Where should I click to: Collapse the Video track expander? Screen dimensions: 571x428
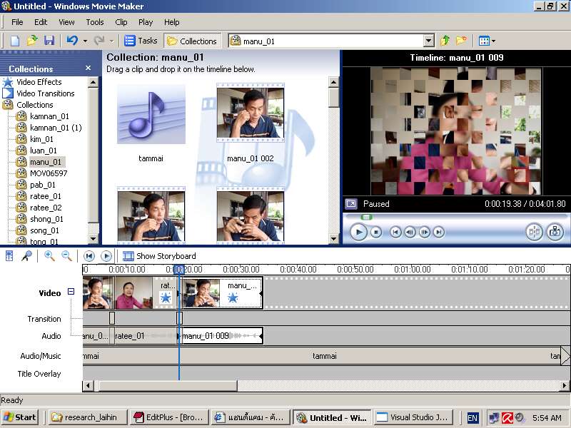(x=71, y=292)
